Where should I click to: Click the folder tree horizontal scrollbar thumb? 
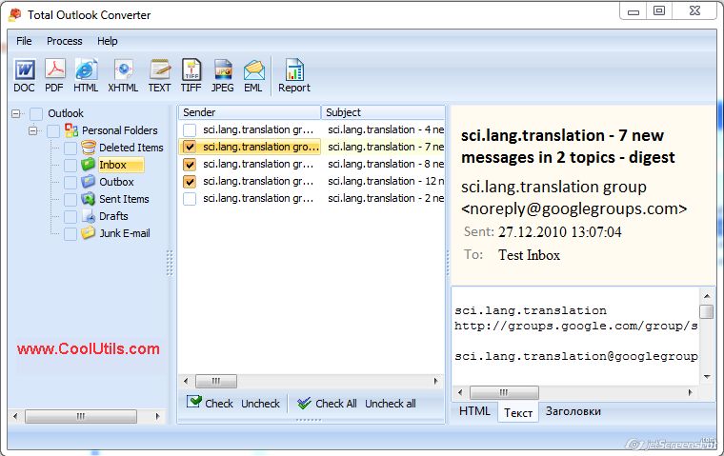click(81, 416)
